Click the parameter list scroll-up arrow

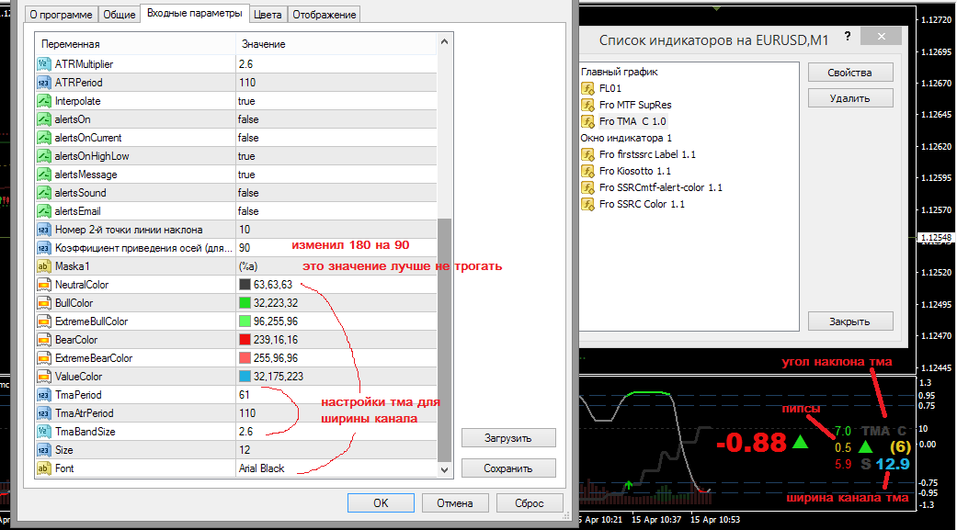tap(444, 42)
